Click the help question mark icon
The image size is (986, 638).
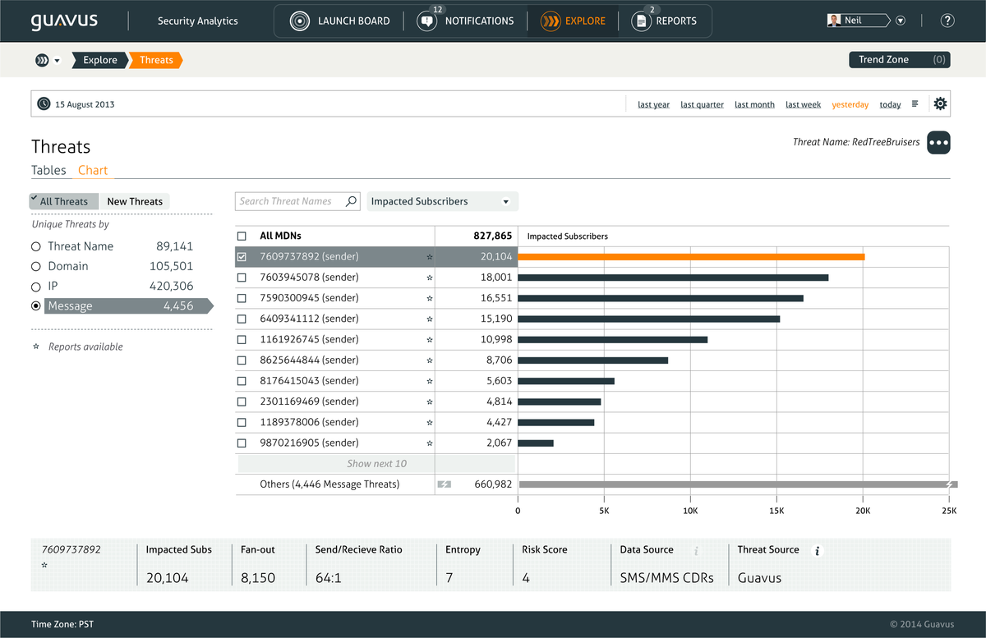tap(947, 21)
